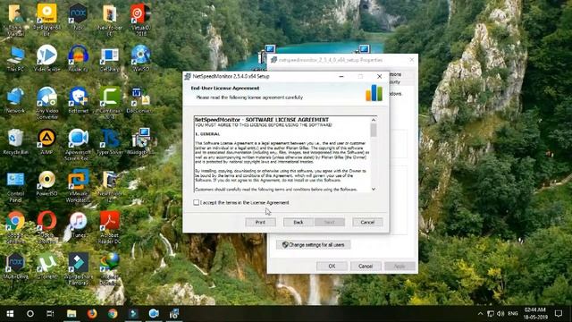
Task: Click the license agreement heading text
Action: pos(262,120)
